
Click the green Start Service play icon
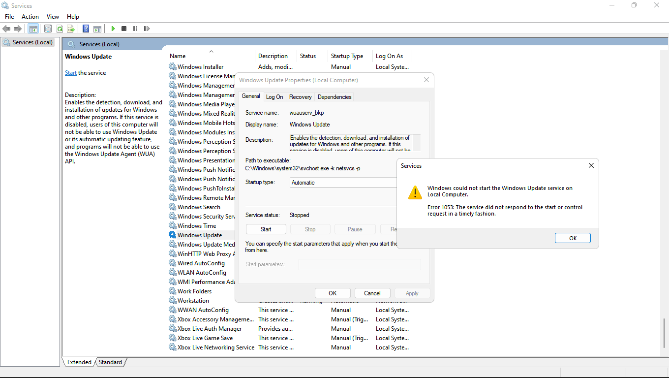113,29
